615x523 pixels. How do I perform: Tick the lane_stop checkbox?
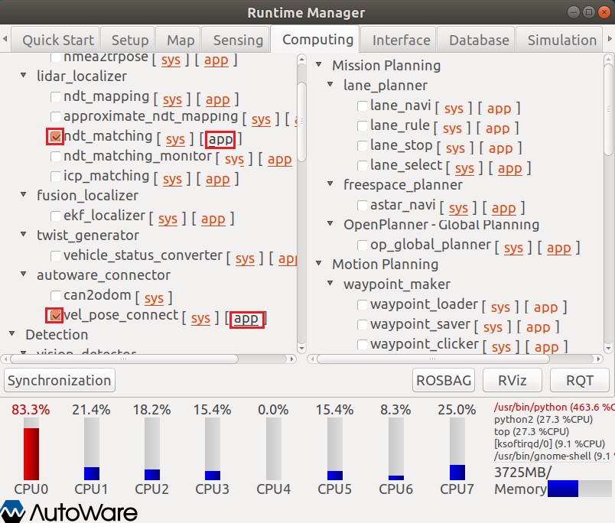click(x=363, y=146)
